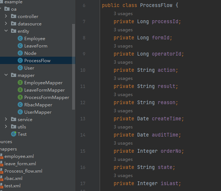Click usages hint above isLast field
This screenshot has height=191, width=221.
(123, 176)
